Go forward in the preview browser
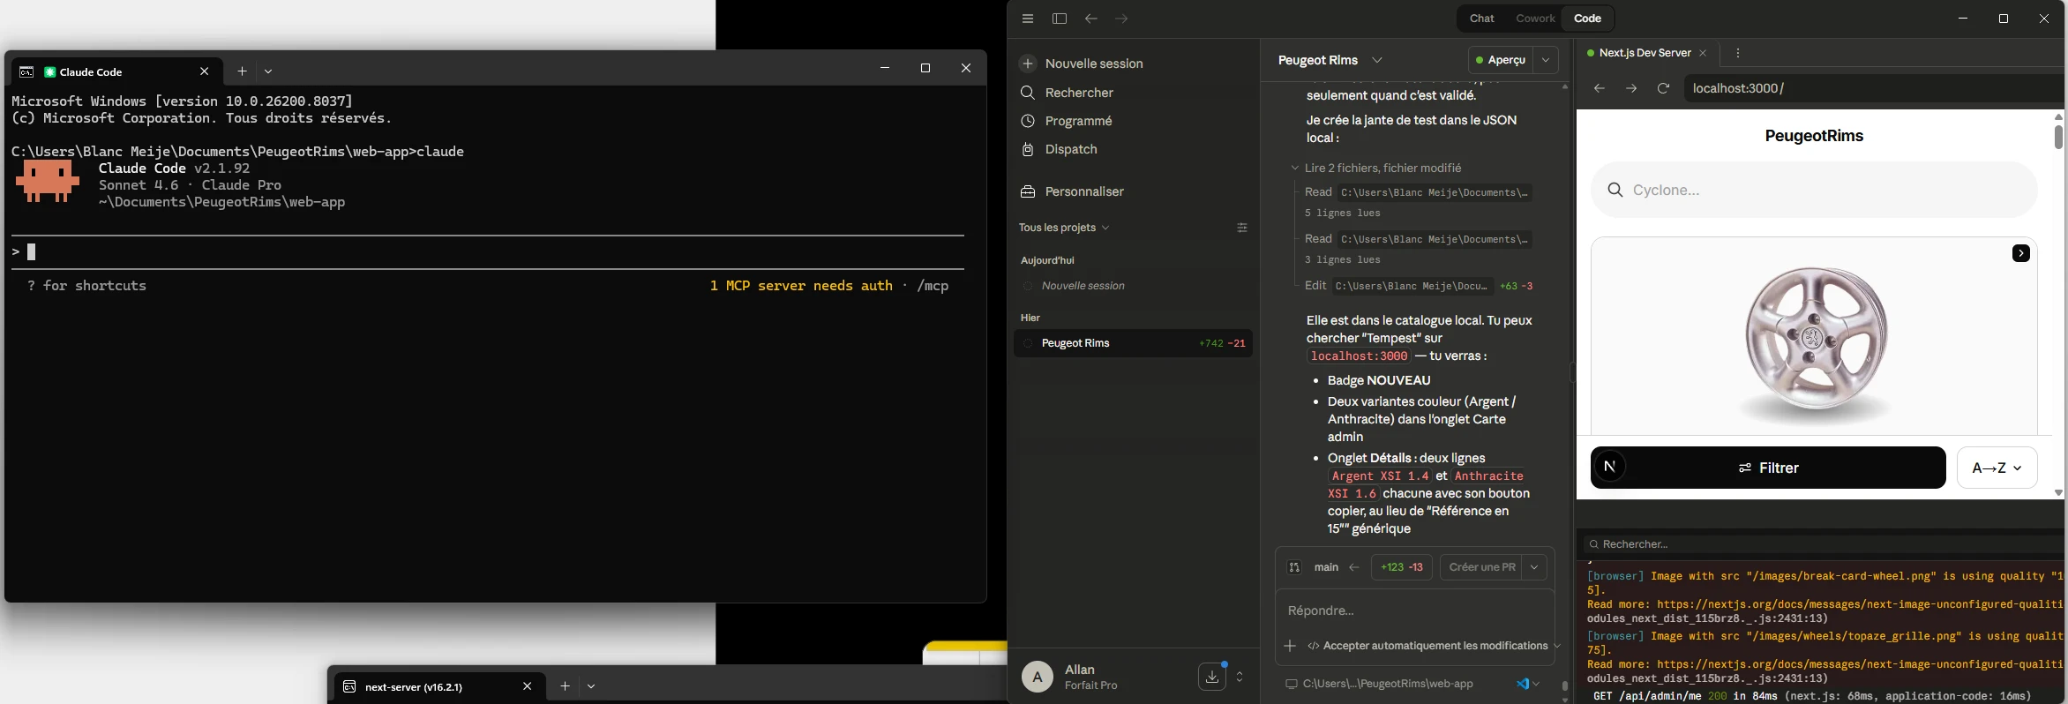This screenshot has height=704, width=2068. 1631,88
